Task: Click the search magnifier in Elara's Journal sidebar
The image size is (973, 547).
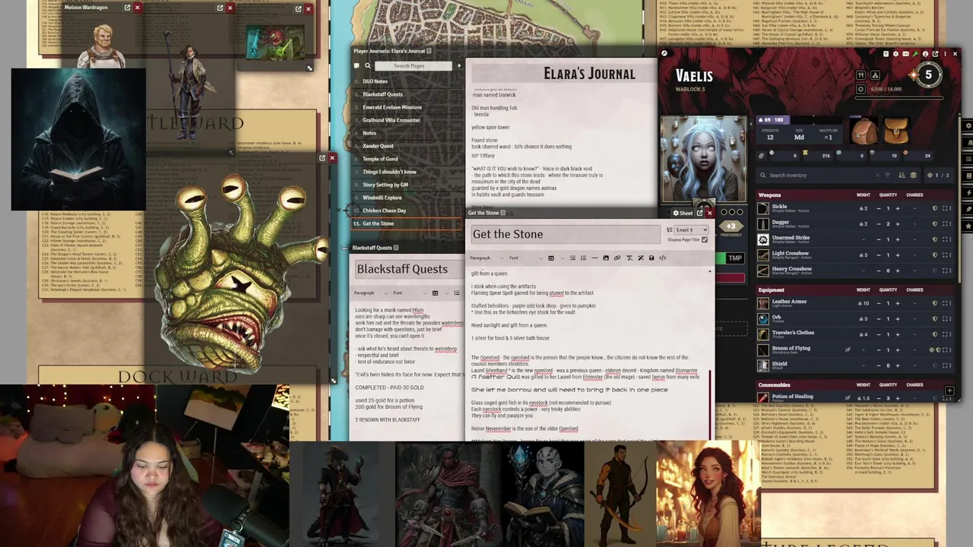Action: point(368,65)
